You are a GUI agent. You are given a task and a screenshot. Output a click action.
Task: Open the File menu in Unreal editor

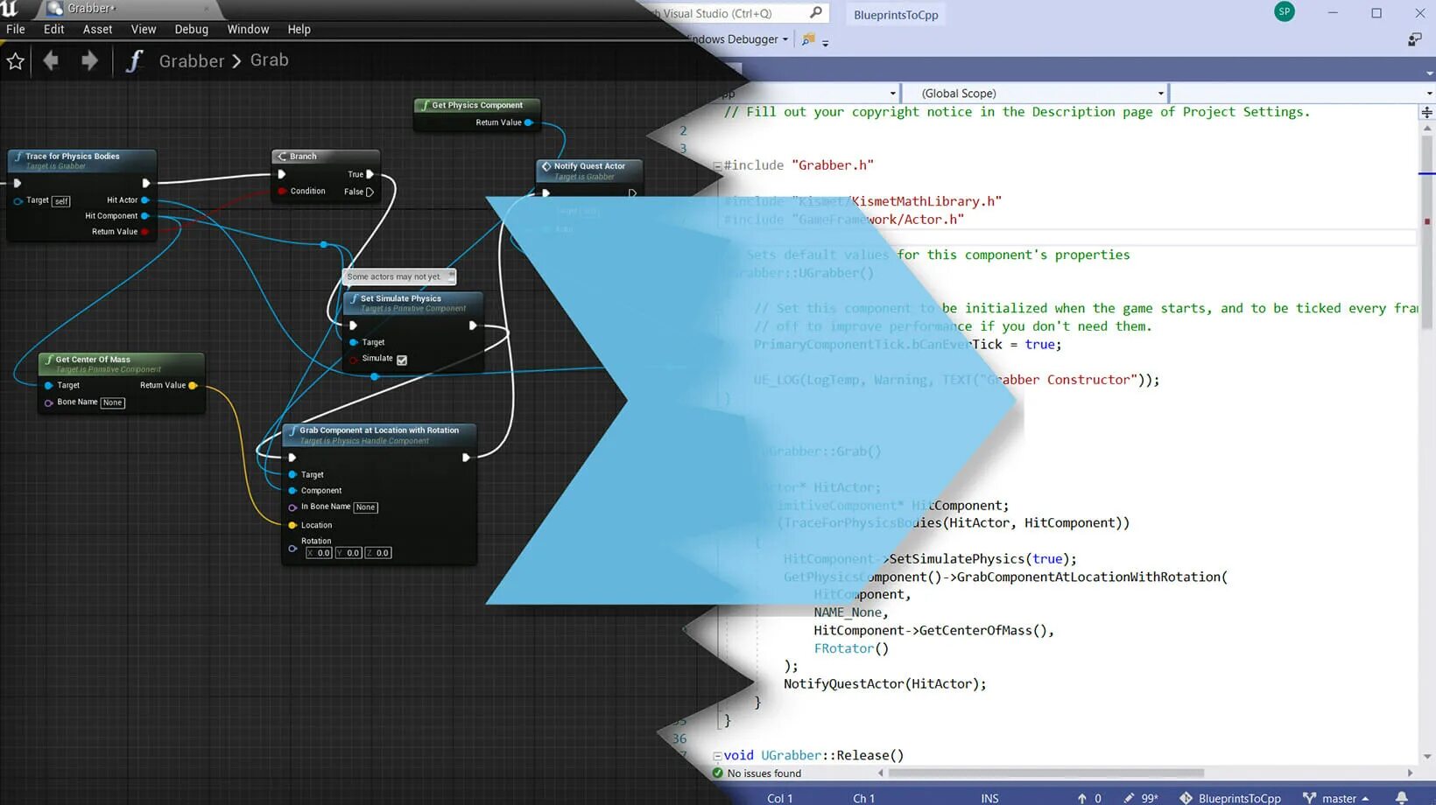[x=16, y=29]
